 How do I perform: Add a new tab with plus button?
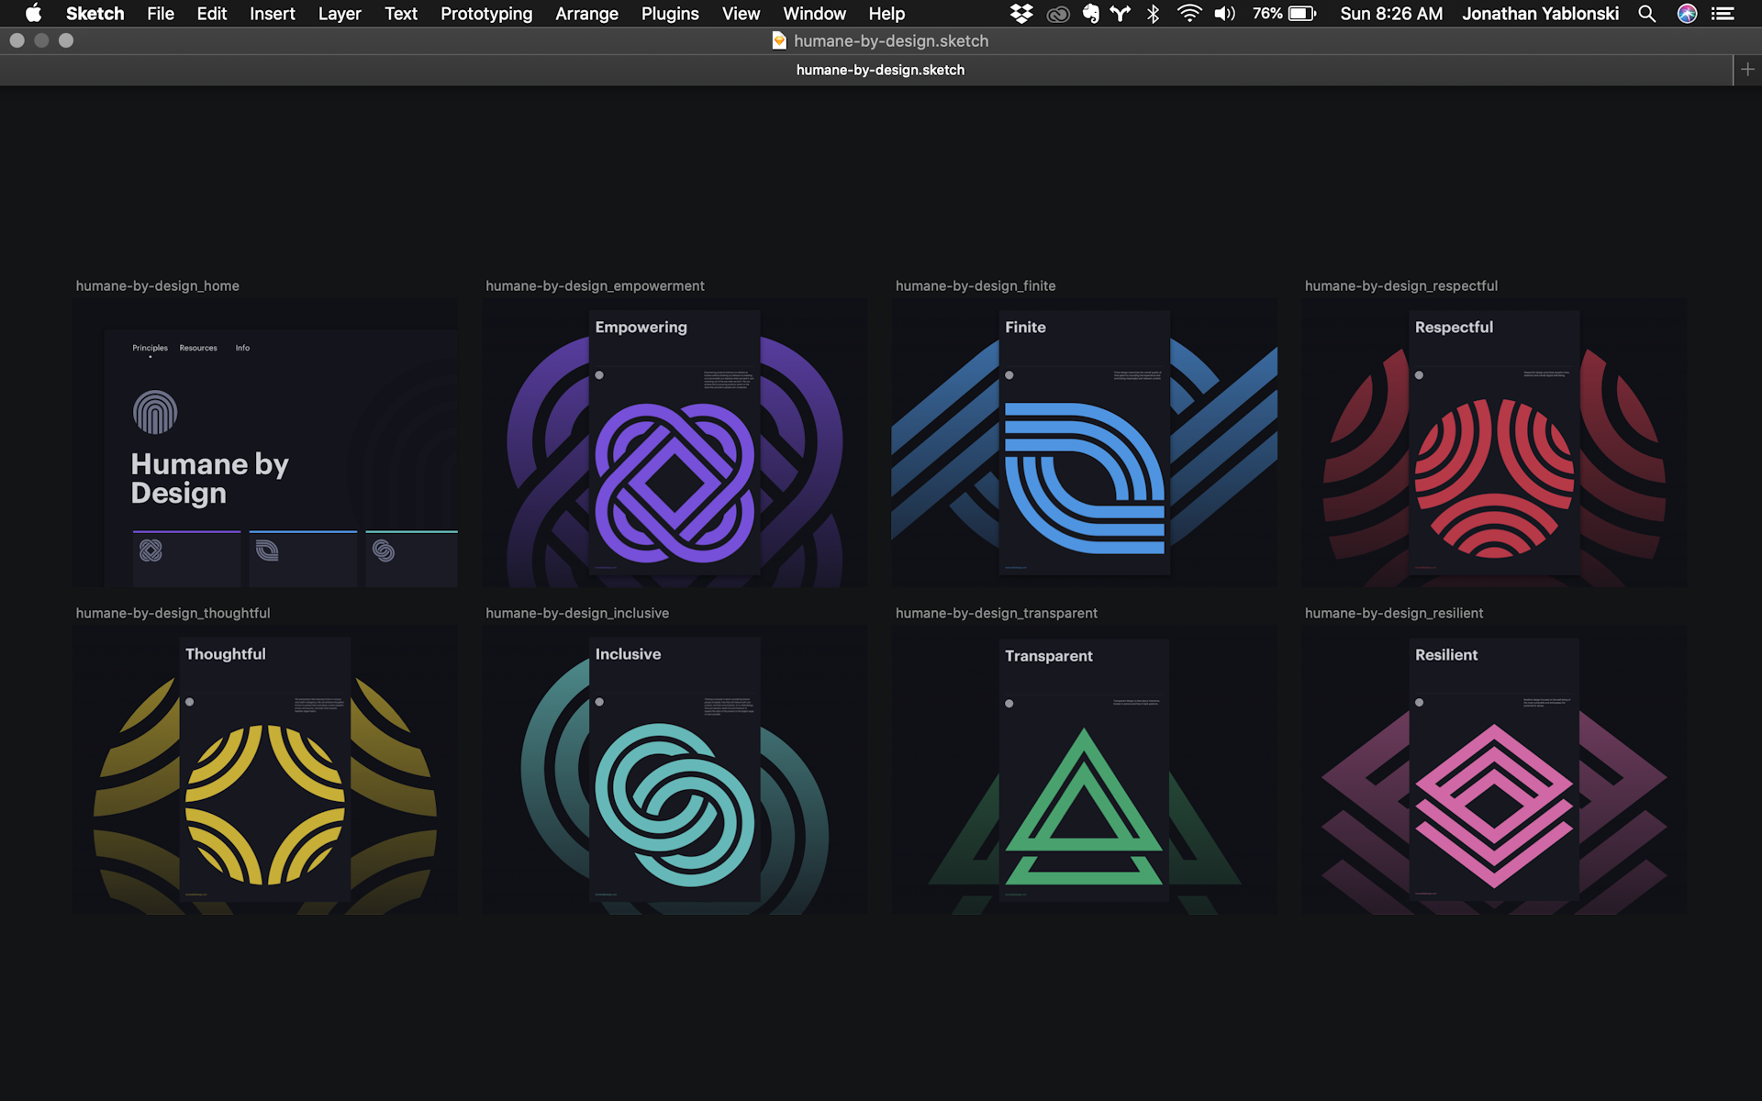tap(1747, 70)
